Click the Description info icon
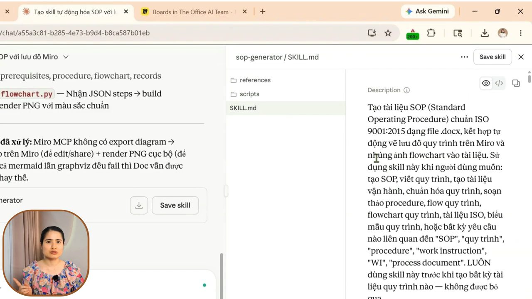Image resolution: width=532 pixels, height=299 pixels. (x=406, y=90)
